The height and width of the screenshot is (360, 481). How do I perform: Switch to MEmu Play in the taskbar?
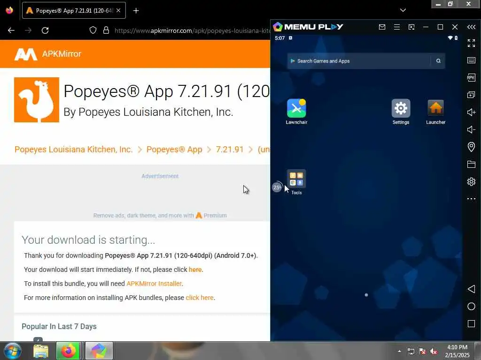99,351
